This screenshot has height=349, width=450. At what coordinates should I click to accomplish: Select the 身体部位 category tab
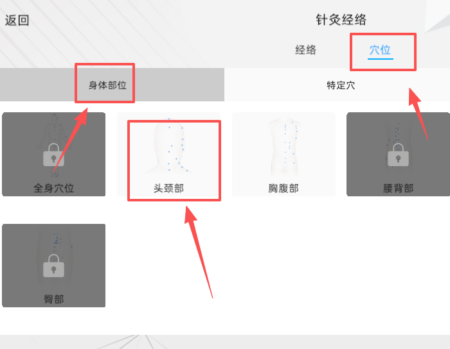coord(107,85)
